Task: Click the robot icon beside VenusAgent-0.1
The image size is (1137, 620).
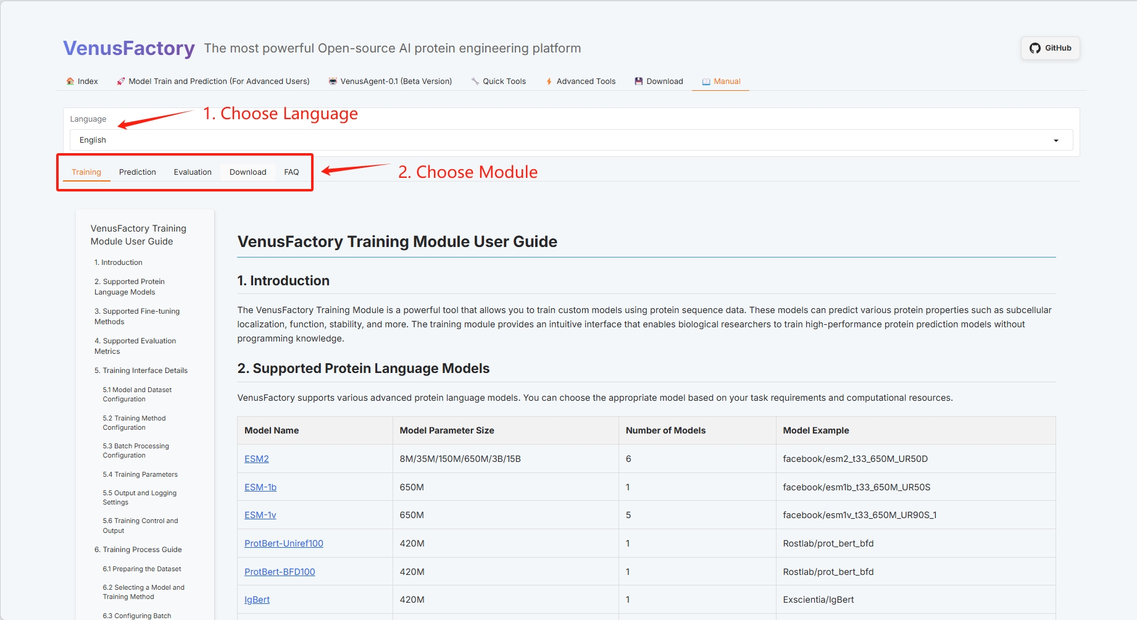Action: pos(333,82)
